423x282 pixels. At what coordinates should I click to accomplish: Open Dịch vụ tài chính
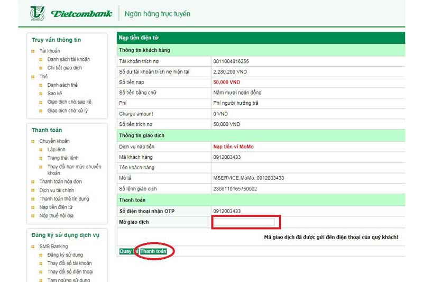57,190
